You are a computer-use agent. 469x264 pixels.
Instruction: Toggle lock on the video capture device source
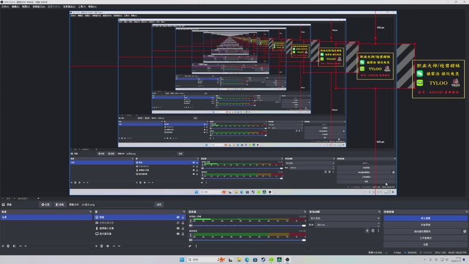(x=183, y=223)
